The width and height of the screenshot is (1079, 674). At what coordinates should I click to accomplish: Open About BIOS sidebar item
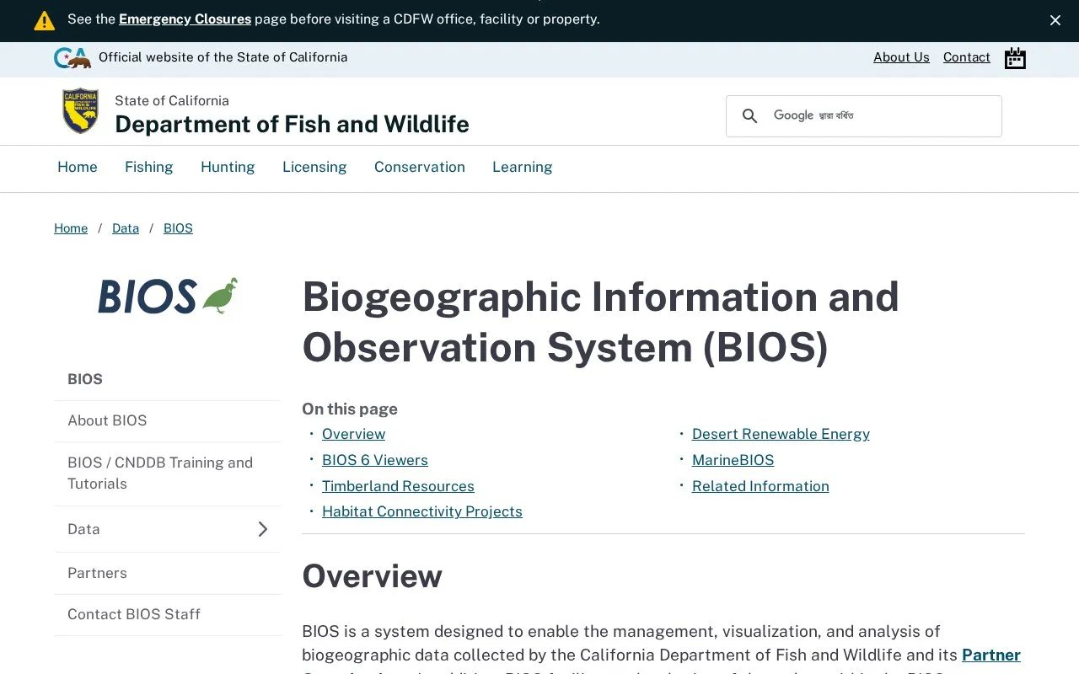[x=168, y=420]
